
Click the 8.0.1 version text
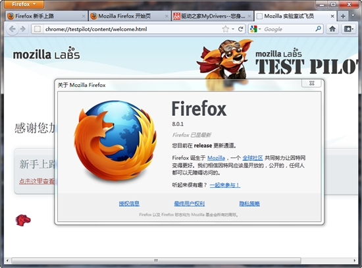tap(178, 124)
